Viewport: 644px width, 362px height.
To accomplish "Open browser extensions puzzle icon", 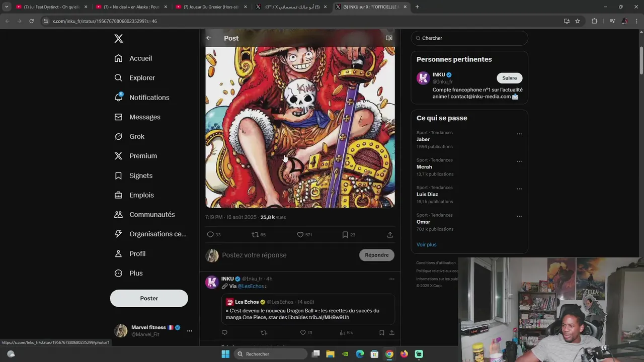I will [595, 21].
